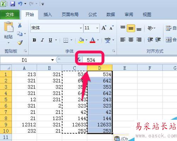
Task: Click the Cut scissors icon
Action: (20, 25)
